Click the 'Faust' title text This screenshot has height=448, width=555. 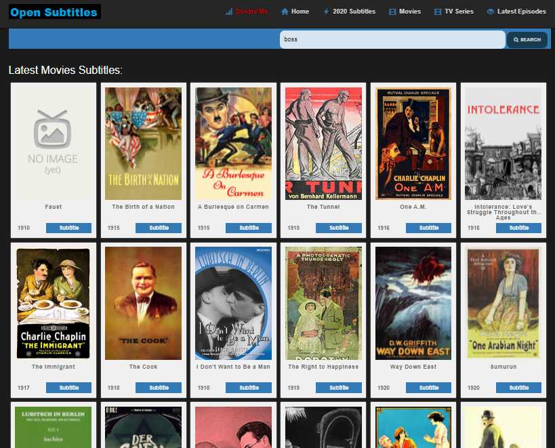pyautogui.click(x=53, y=207)
